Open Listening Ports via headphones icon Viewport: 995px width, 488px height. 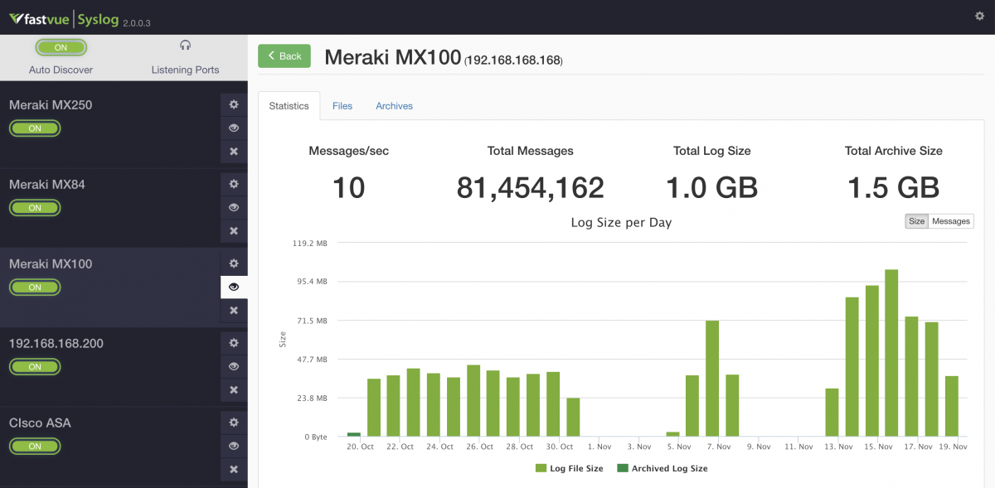184,46
